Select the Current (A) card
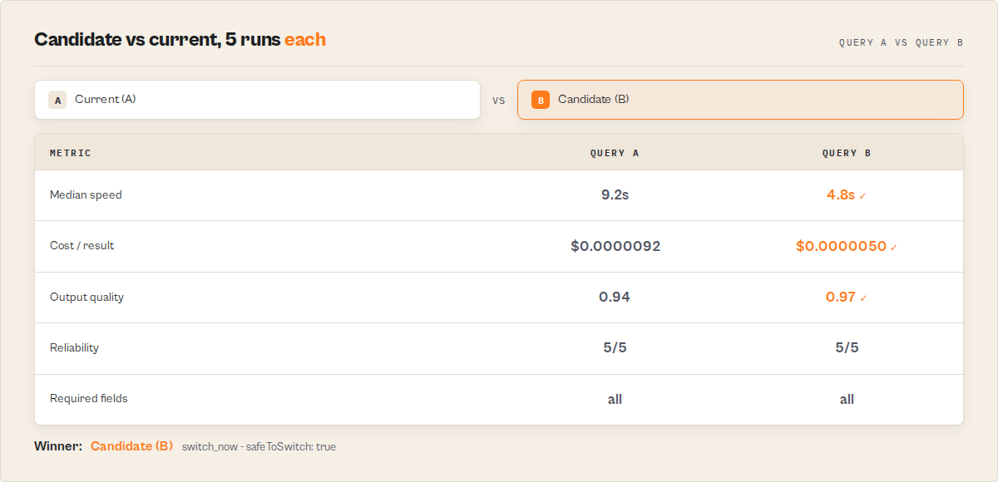Viewport: 998px width, 482px height. [257, 100]
